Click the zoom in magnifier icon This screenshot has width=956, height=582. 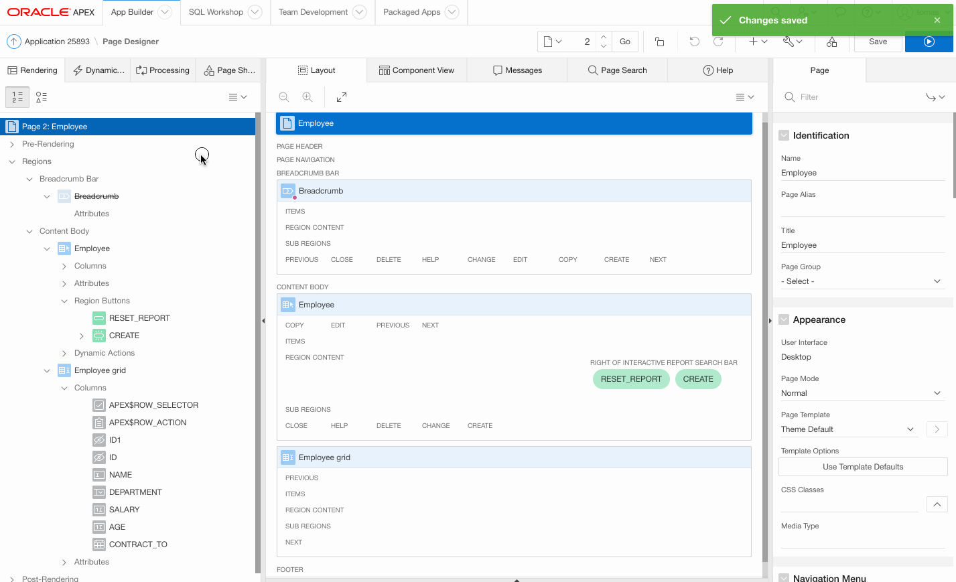308,97
